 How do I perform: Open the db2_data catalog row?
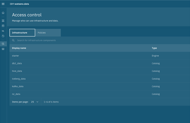[100, 63]
